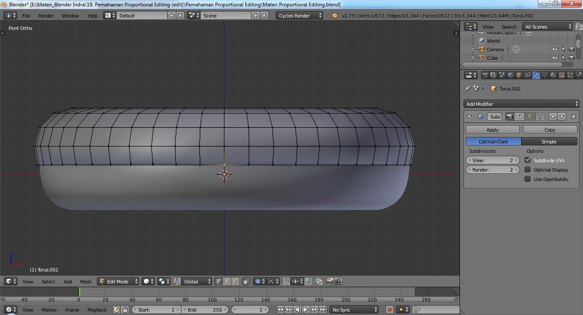The height and width of the screenshot is (315, 583).
Task: Open the Add Modifier dropdown
Action: click(521, 104)
